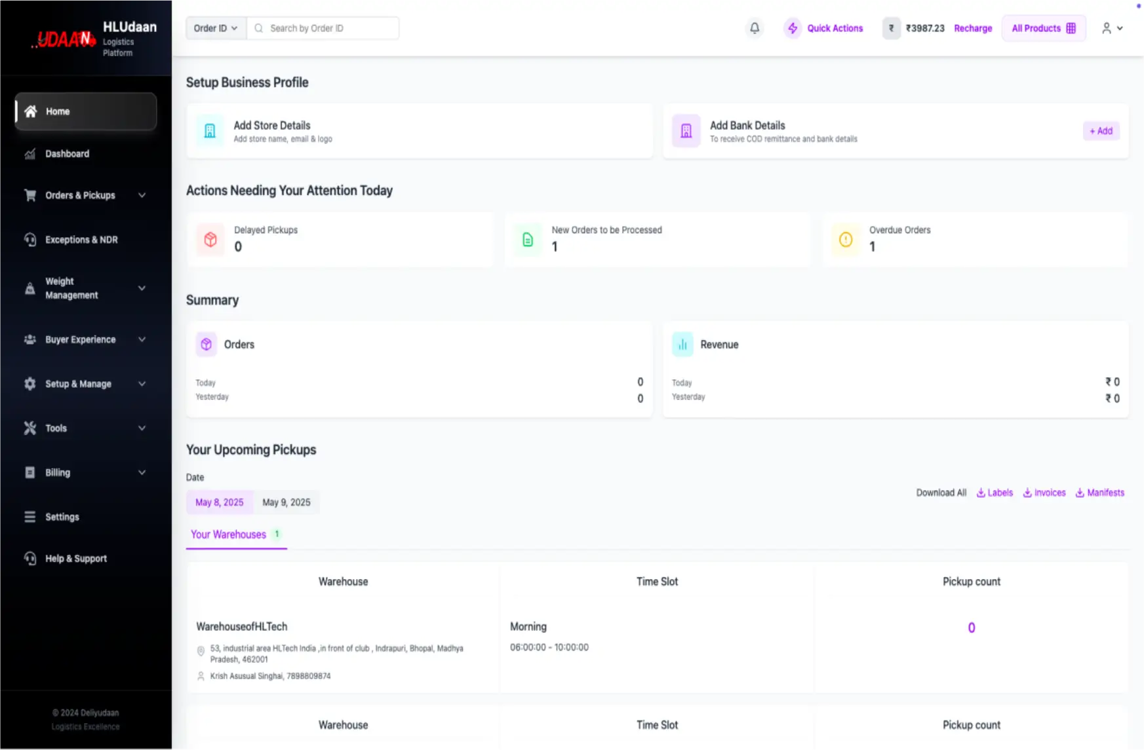Focus the Search by Order ID field
Screen dimensions: 1144x750
tap(323, 28)
